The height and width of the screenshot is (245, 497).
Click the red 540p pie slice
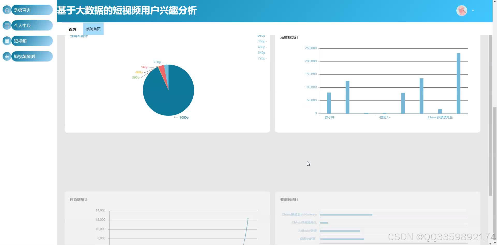click(162, 69)
